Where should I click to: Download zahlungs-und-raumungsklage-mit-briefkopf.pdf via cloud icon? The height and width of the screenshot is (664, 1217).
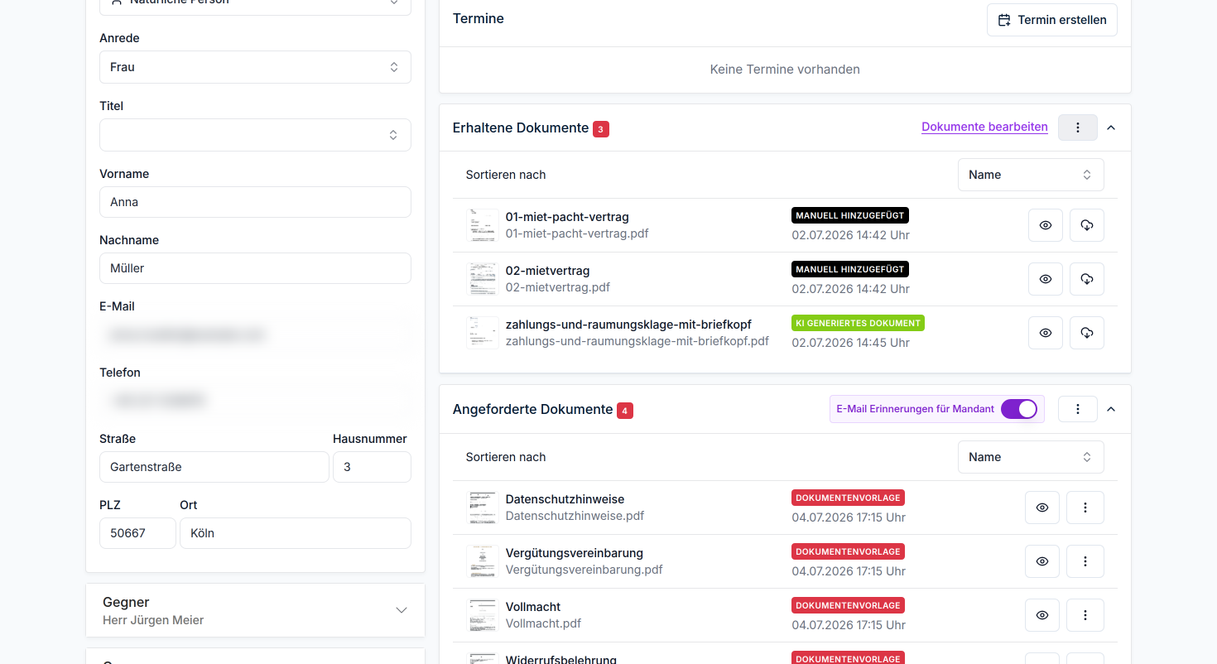click(x=1087, y=333)
